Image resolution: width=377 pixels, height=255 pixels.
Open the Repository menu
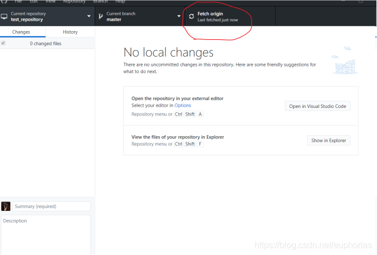[x=74, y=2]
